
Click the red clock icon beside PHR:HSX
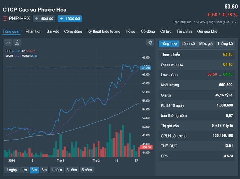pos(5,19)
